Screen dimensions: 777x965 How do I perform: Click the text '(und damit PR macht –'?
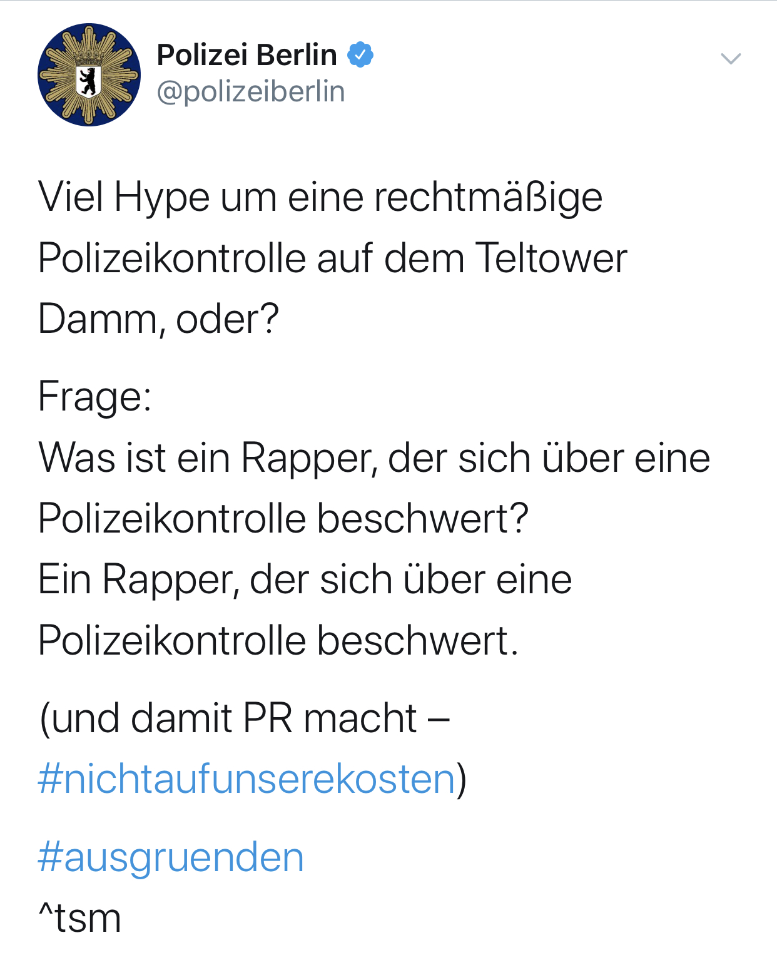[x=244, y=718]
